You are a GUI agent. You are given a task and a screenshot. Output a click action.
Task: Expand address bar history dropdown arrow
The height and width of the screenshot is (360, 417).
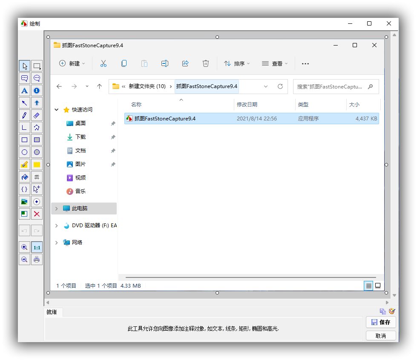pyautogui.click(x=266, y=86)
